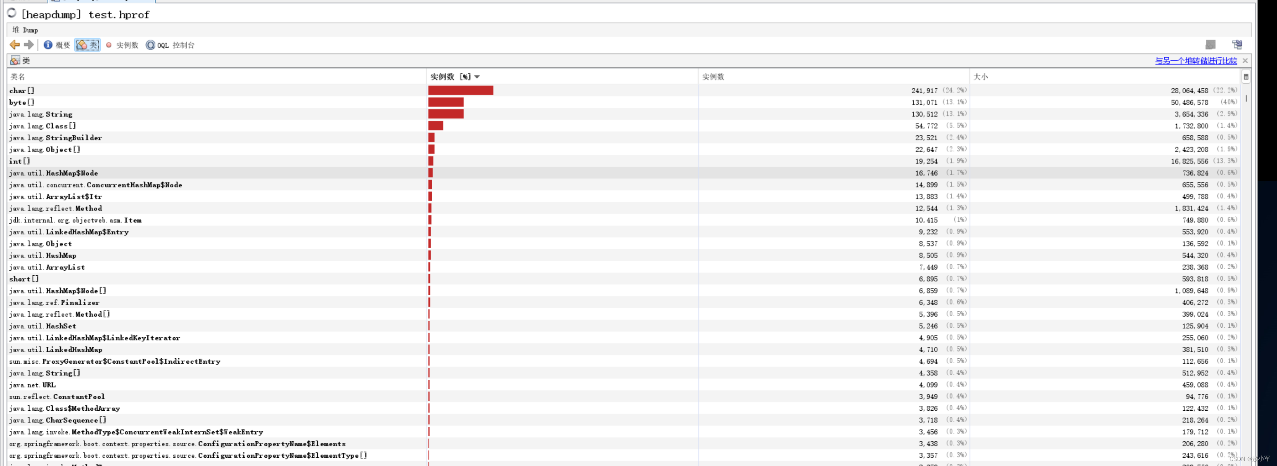Screen dimensions: 1277x466
Task: Select MethodType$ConcurrentWeakInternSet$WeakEntry row
Action: [623, 432]
